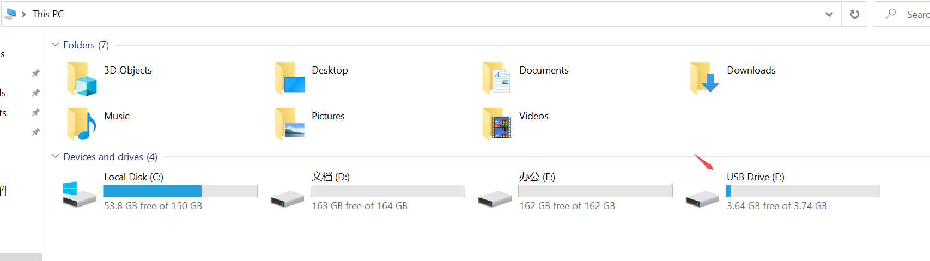Select the Local Disk (C:) drive icon
Screen dimensions: 930x261
coord(79,195)
